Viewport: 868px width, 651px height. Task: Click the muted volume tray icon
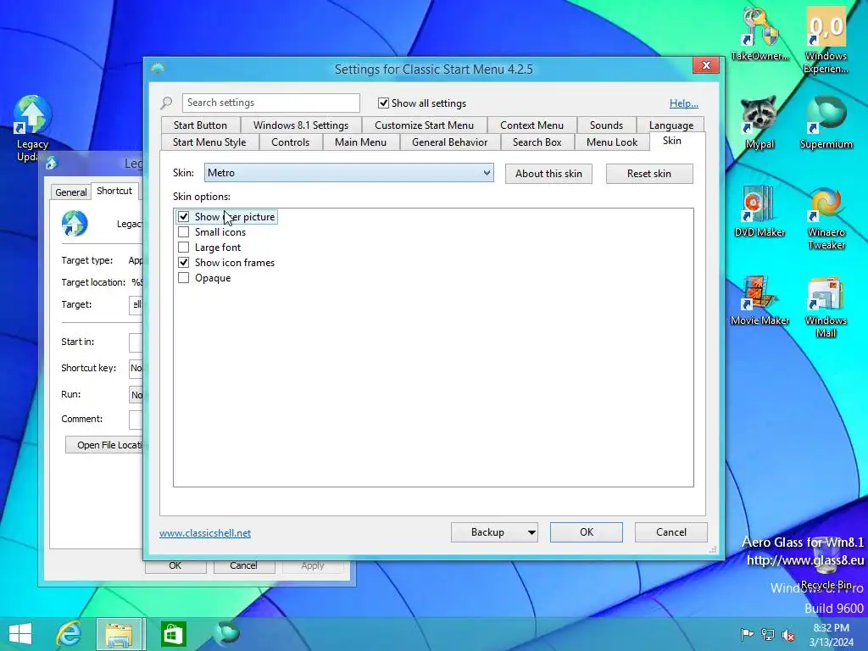(788, 634)
